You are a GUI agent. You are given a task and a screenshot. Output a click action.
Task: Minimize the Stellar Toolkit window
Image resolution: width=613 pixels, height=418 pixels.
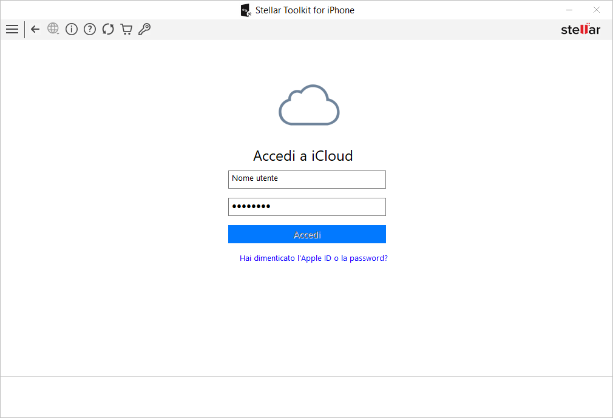point(569,10)
